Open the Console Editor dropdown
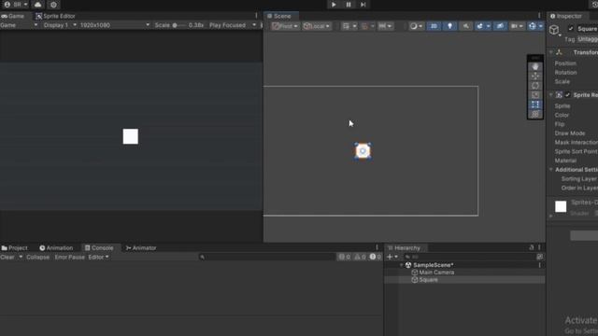598x336 pixels. pos(98,258)
